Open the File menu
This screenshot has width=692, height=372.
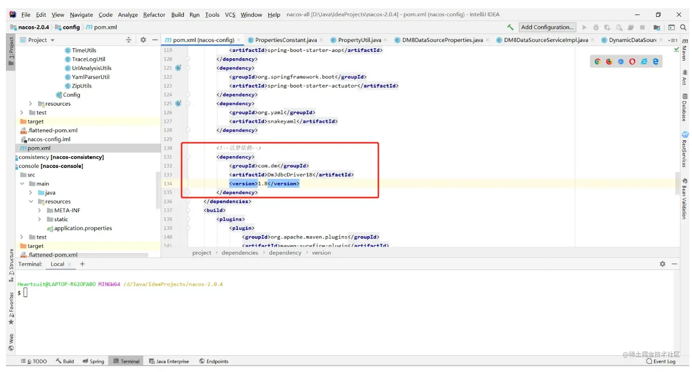tap(26, 14)
